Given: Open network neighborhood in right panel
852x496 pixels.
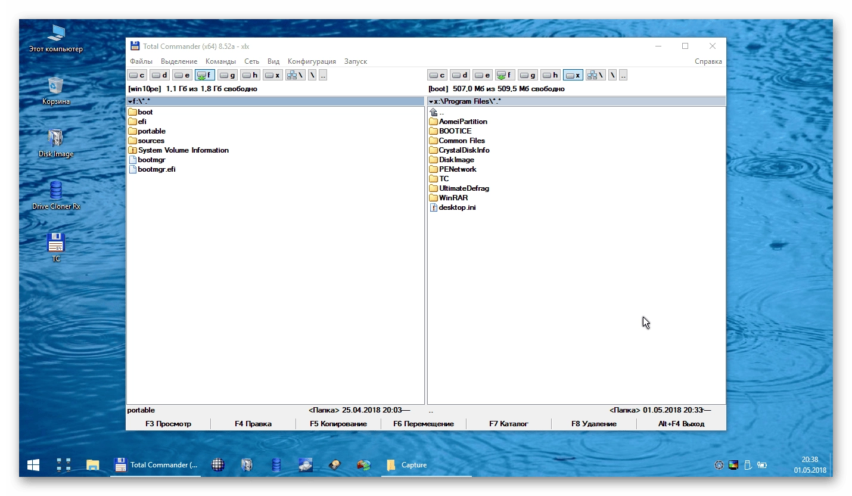Looking at the screenshot, I should 596,75.
